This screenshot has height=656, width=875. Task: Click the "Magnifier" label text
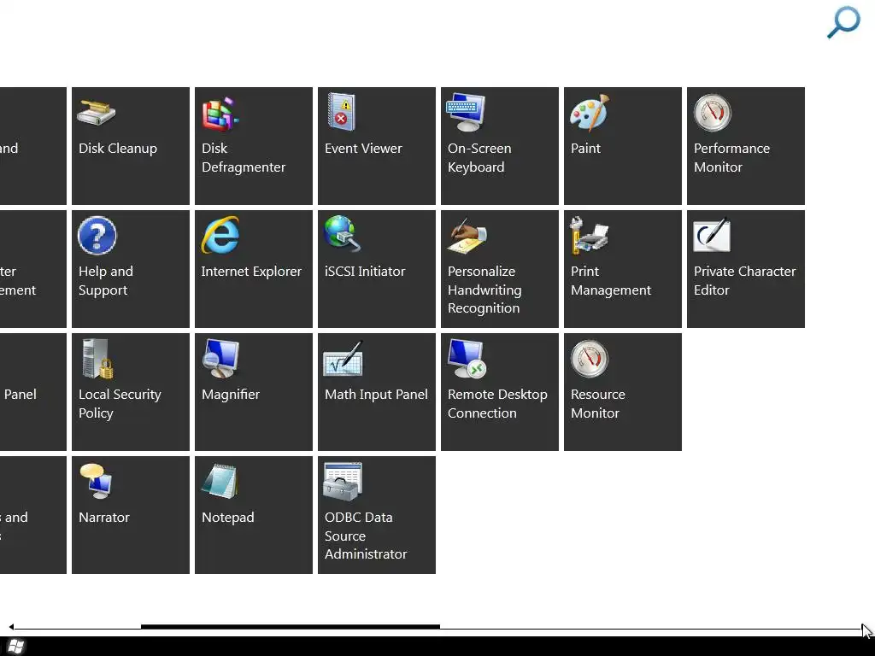coord(231,395)
